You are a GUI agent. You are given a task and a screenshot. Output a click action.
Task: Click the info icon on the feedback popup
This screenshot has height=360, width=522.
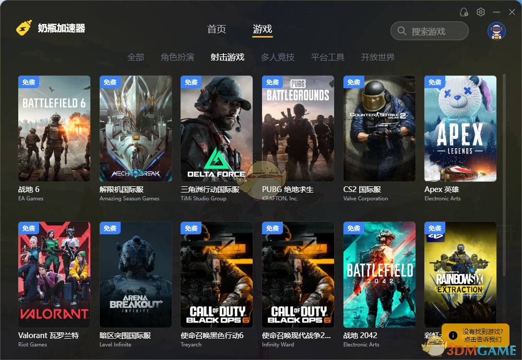[453, 335]
